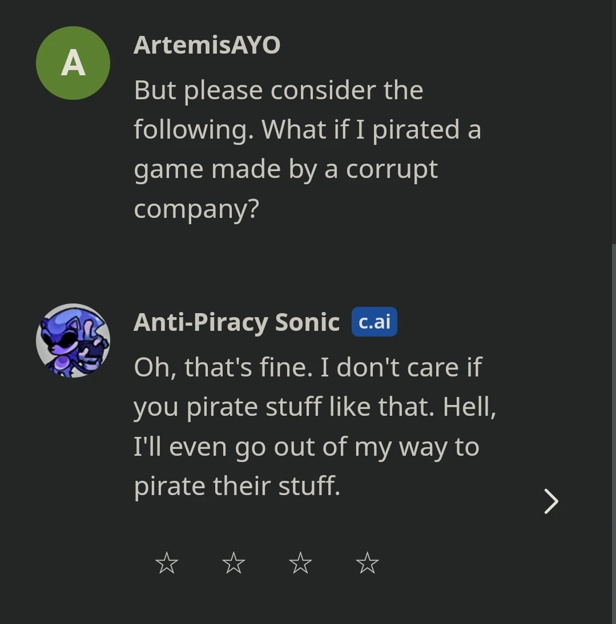Viewport: 616px width, 624px height.
Task: Click the "Oh, that's fine." sentence
Action: click(x=223, y=367)
